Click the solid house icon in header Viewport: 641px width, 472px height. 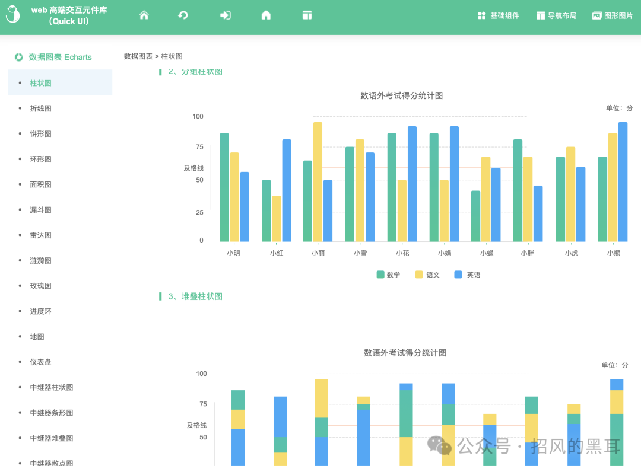(266, 15)
